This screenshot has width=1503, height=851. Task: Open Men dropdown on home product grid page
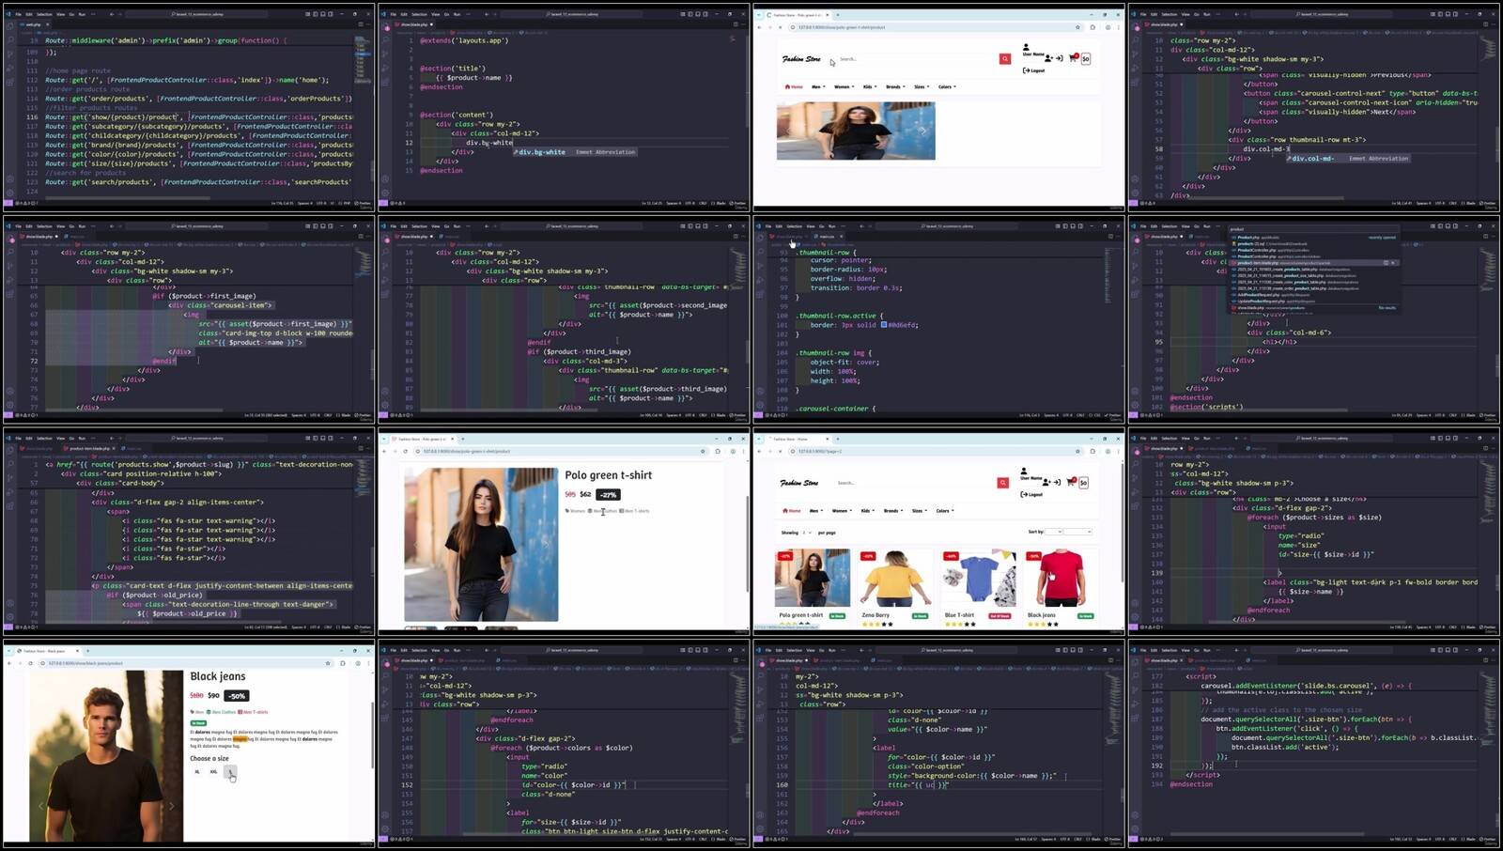[x=815, y=511]
